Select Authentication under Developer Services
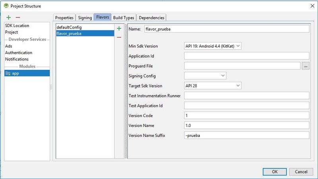318x179 pixels. [27, 53]
